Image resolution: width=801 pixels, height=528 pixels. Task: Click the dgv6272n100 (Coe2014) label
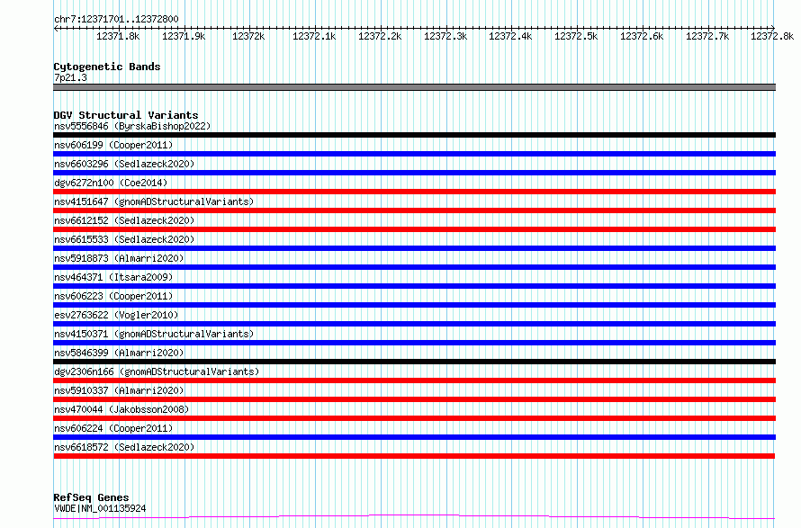click(x=111, y=183)
